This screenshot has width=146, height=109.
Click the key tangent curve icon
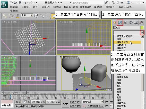pos(84,106)
